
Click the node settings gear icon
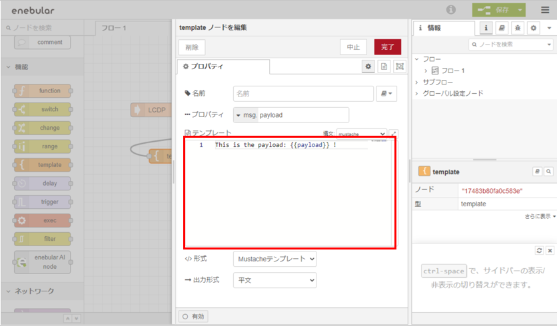tap(368, 67)
